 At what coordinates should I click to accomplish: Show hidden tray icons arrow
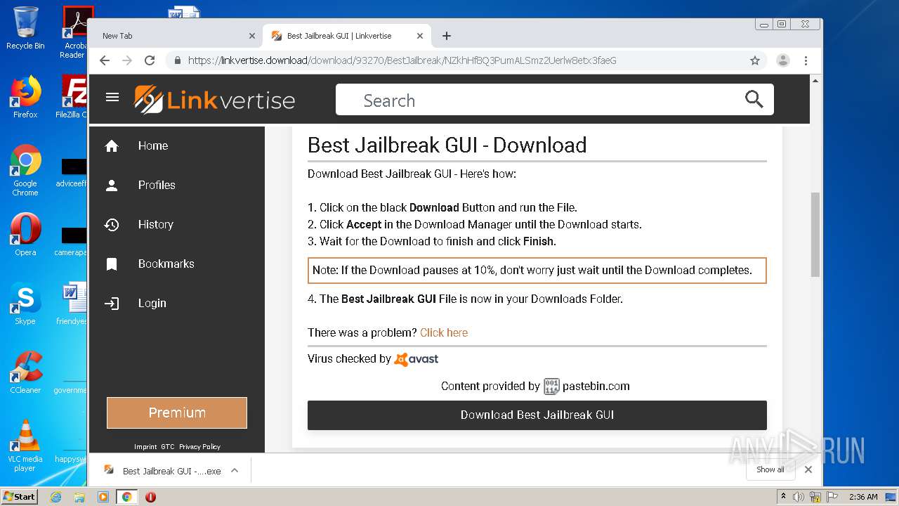(x=783, y=497)
